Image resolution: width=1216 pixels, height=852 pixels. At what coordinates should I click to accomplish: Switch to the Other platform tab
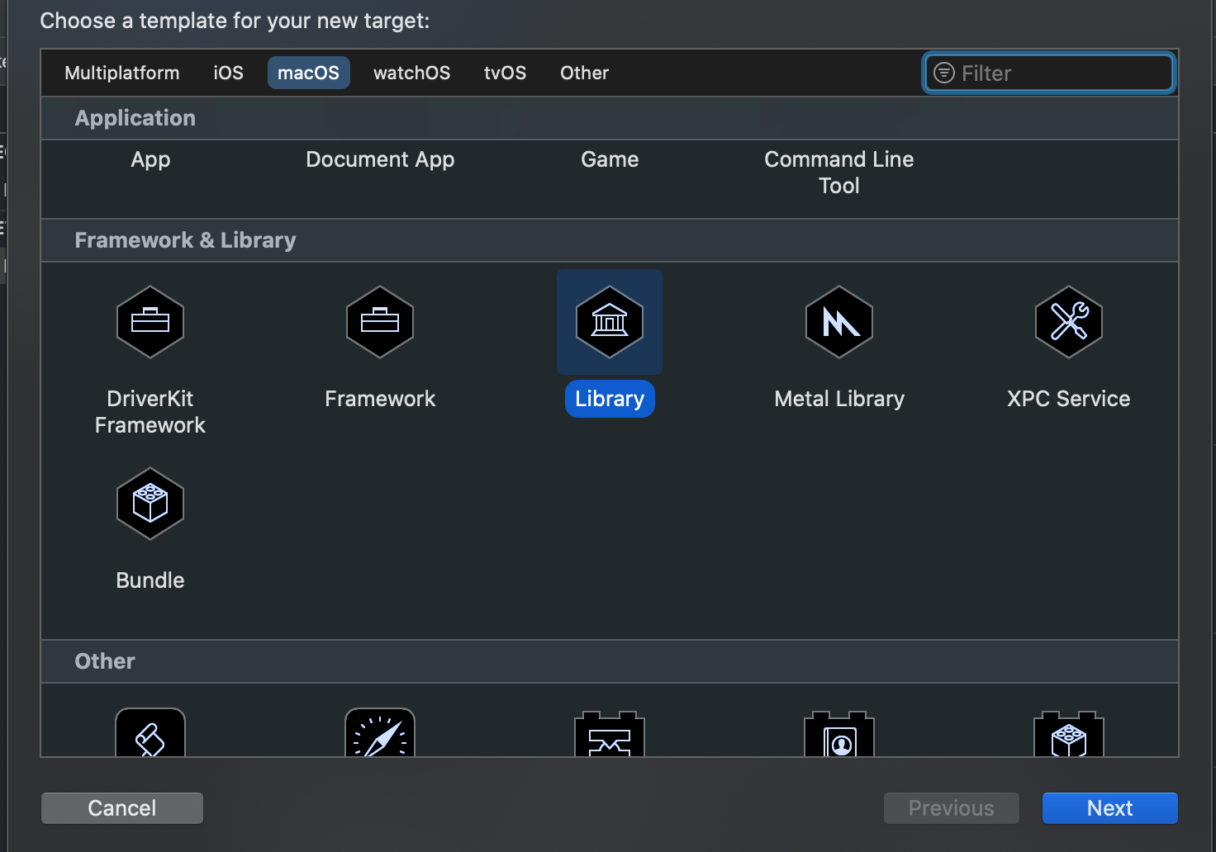[584, 73]
